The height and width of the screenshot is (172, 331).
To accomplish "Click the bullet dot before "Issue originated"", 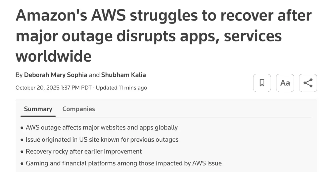I will pyautogui.click(x=22, y=140).
